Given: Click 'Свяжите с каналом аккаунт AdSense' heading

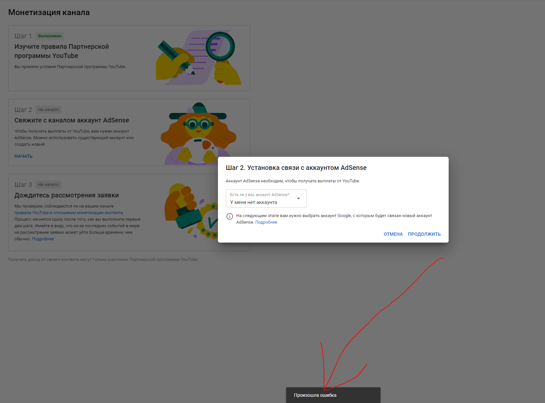Looking at the screenshot, I should 72,120.
